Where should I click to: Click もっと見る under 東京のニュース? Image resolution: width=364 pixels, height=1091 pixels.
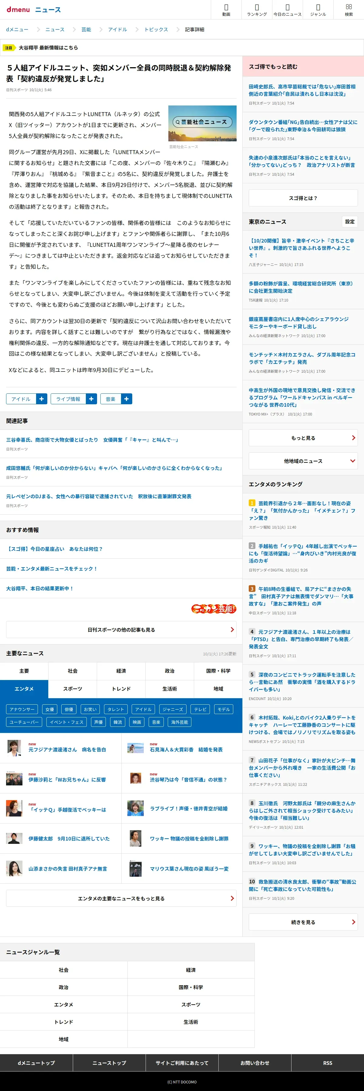coord(303,438)
